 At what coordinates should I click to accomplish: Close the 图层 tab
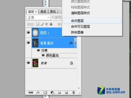36,12
